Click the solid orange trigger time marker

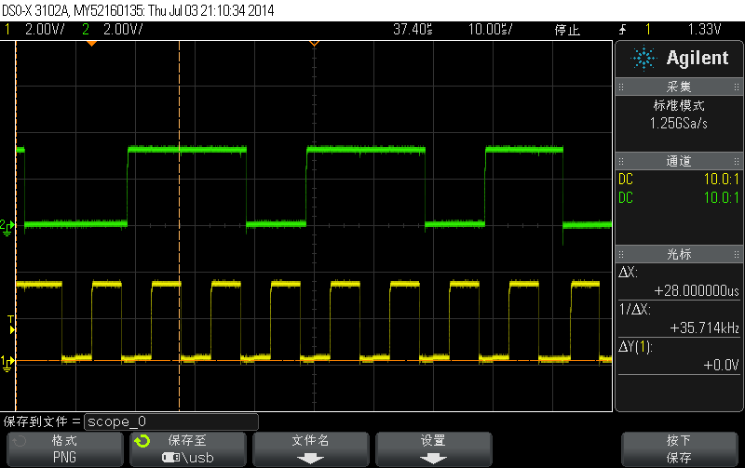(91, 44)
